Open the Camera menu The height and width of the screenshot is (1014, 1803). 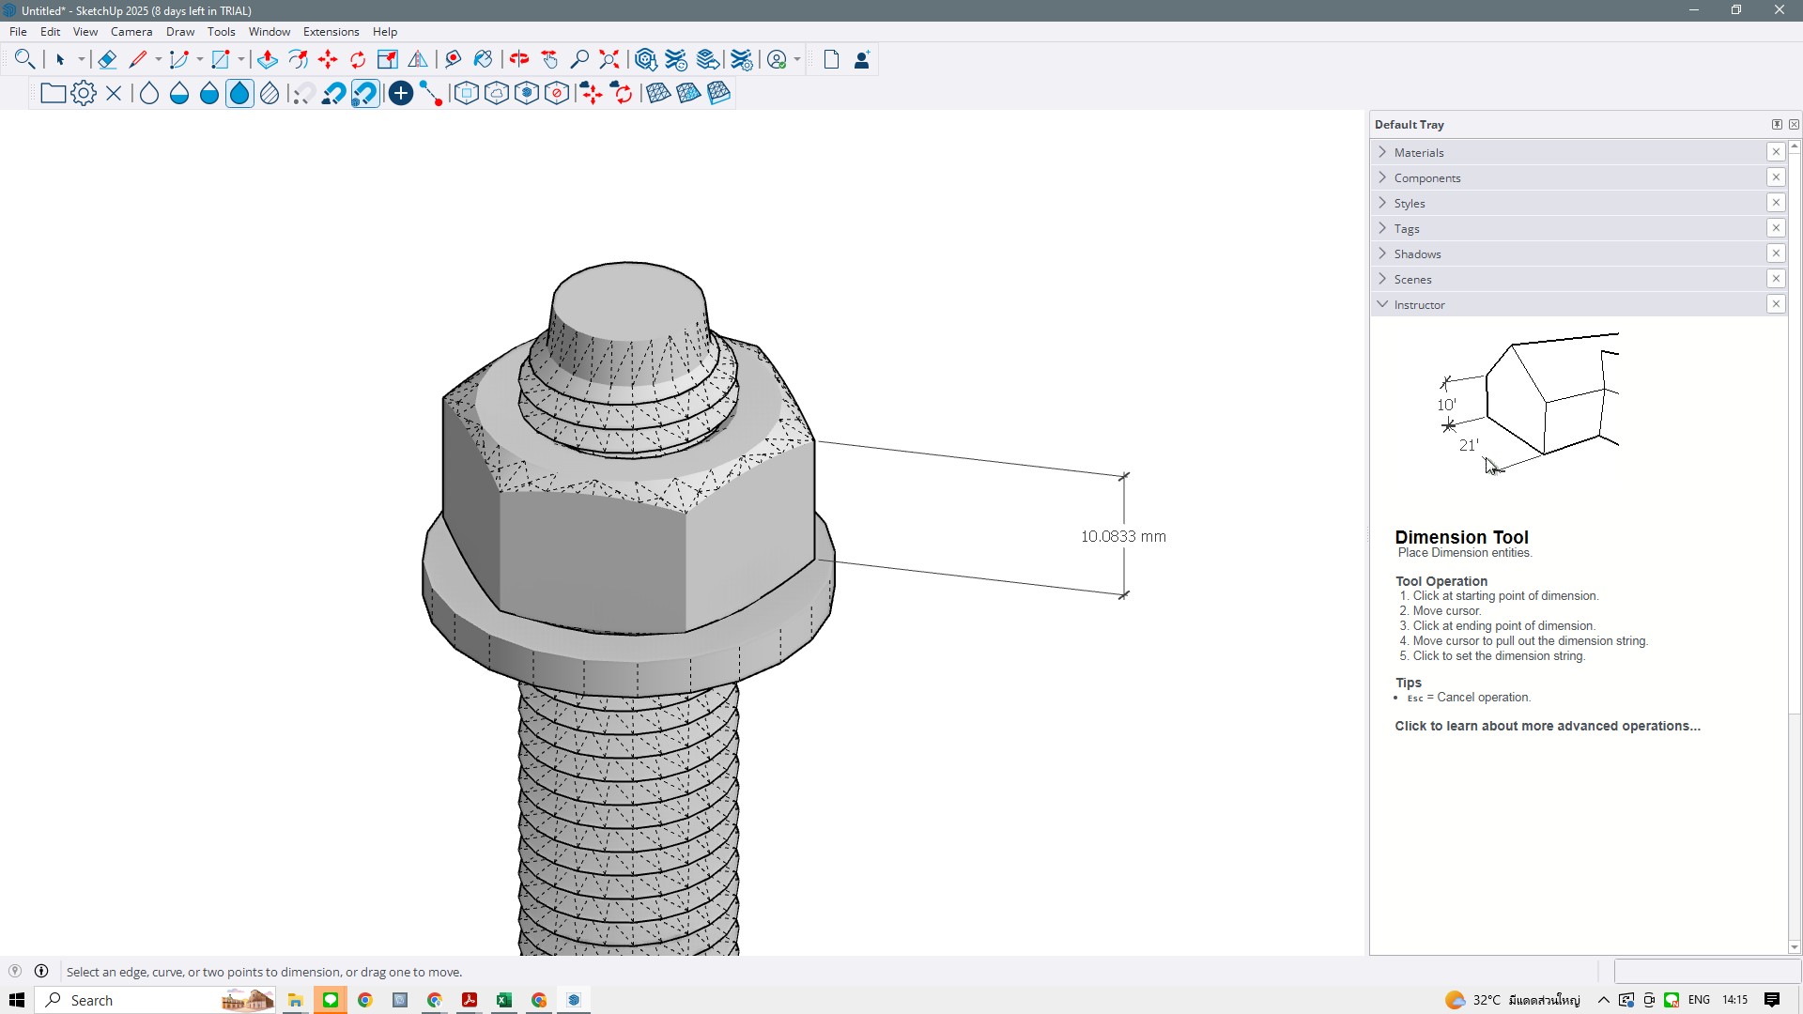pos(131,32)
